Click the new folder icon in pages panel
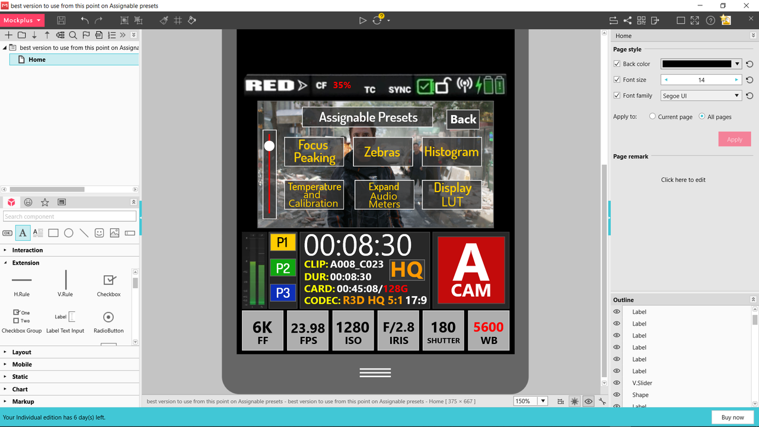Image resolution: width=759 pixels, height=427 pixels. 21,35
